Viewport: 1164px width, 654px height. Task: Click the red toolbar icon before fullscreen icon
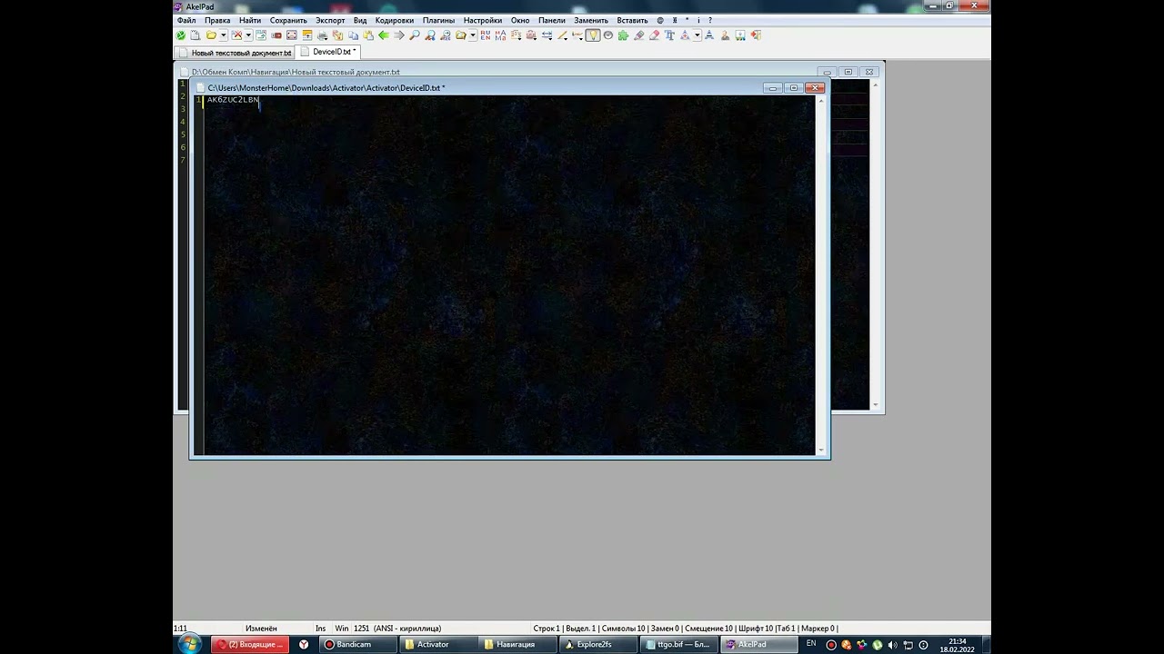coord(276,35)
